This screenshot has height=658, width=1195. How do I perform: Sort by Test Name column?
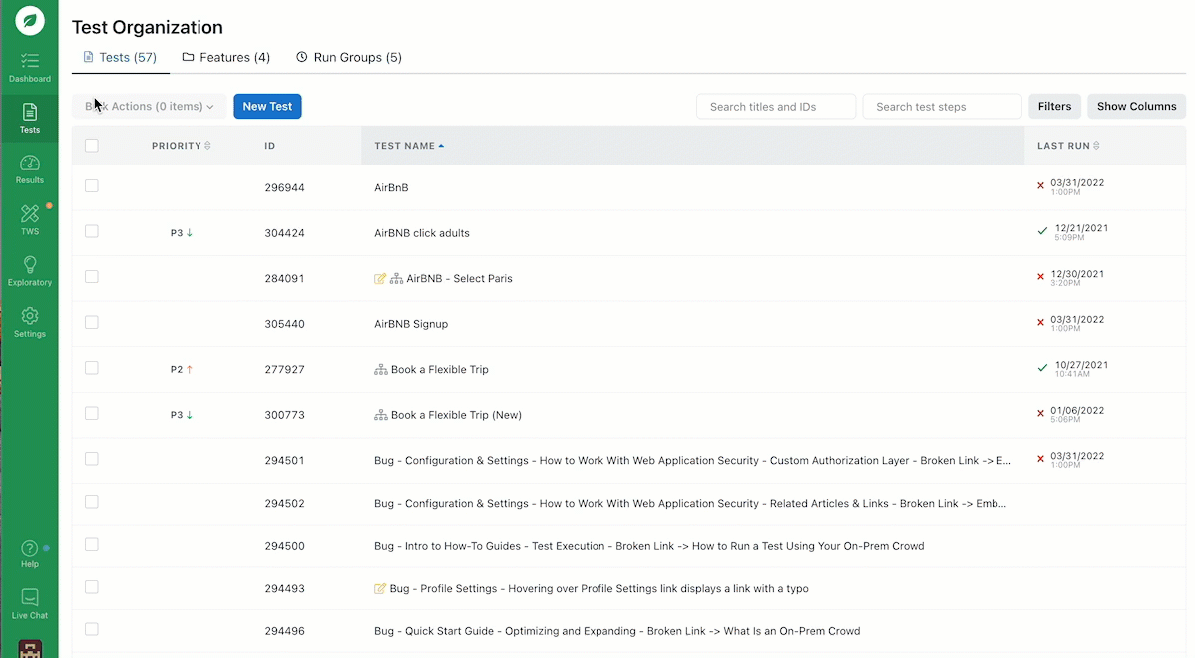(409, 146)
